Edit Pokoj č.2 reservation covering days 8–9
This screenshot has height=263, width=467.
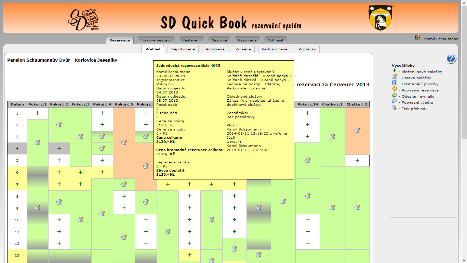(x=59, y=202)
